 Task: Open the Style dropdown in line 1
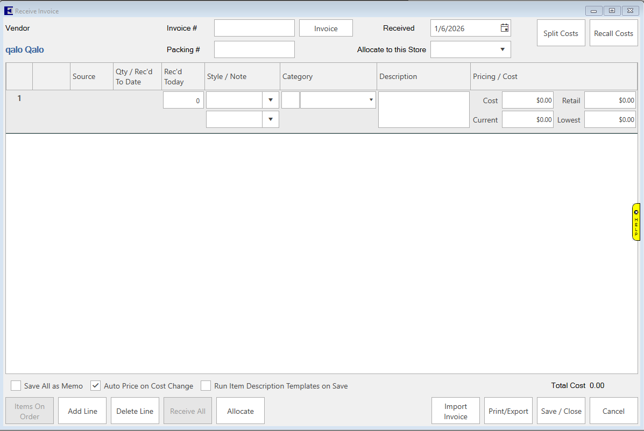270,100
